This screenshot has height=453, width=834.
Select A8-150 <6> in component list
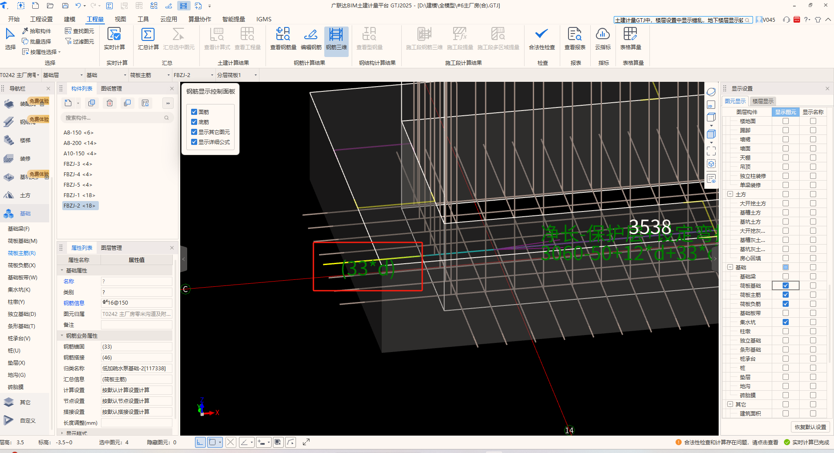[78, 132]
